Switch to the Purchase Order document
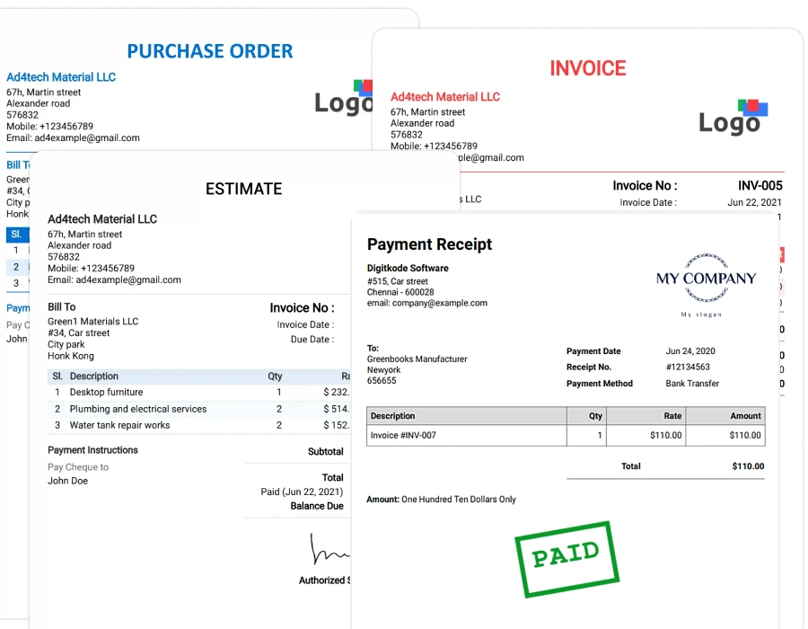The image size is (808, 629). pyautogui.click(x=209, y=51)
